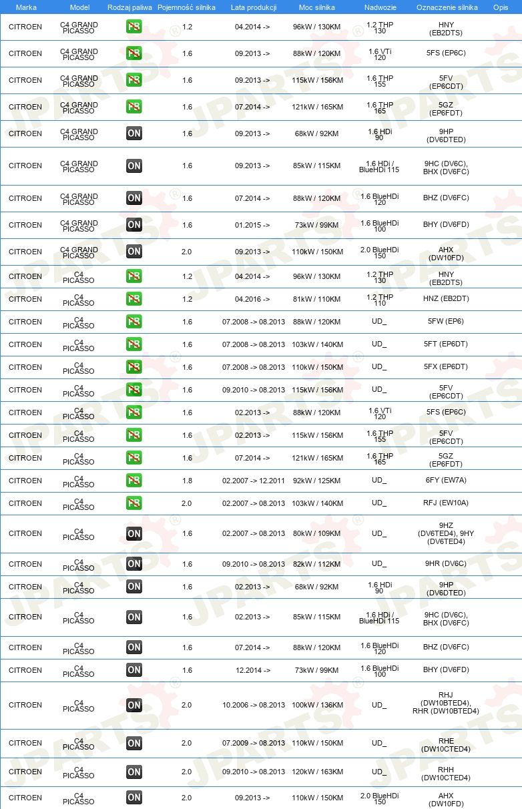Click the engine codes 9HZ (DV6TED4), 9HY (DV6TED4)
The width and height of the screenshot is (522, 809).
coord(446,533)
